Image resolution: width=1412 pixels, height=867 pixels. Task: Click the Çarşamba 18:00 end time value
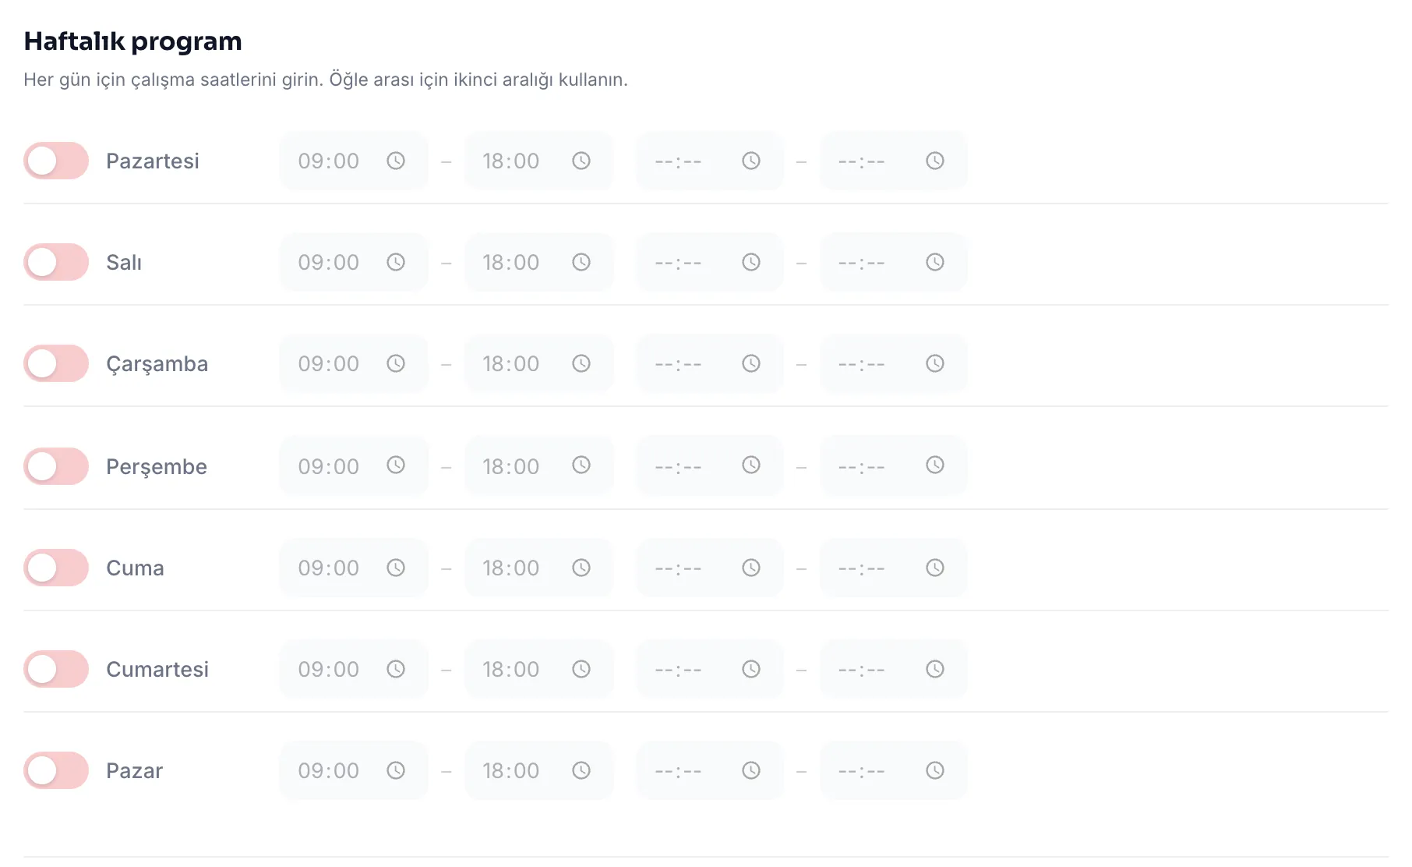coord(511,363)
